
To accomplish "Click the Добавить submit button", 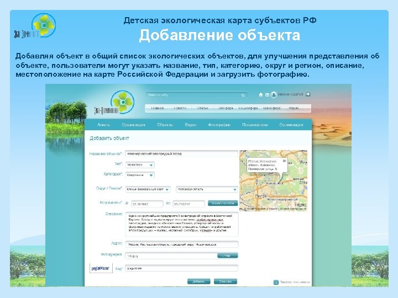I will [199, 281].
